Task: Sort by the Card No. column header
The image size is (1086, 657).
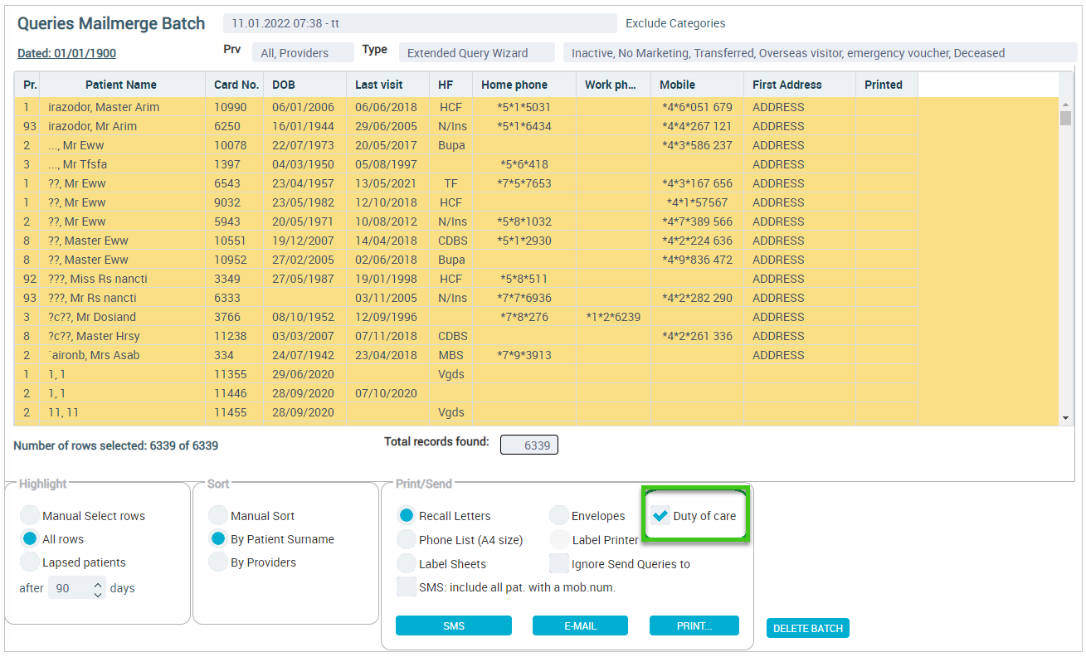Action: (234, 85)
